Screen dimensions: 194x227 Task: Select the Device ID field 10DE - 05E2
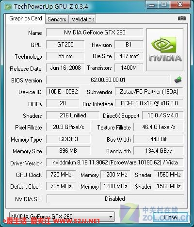63,92
